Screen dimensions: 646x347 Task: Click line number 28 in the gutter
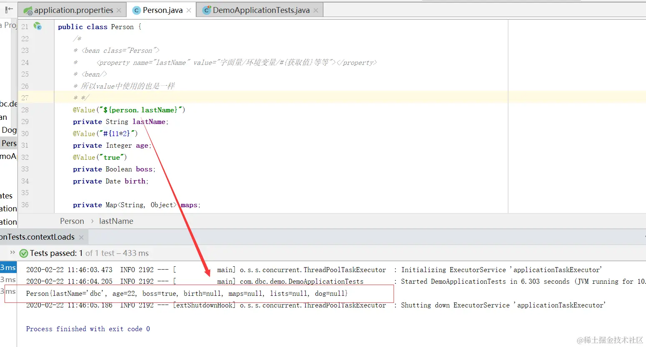[x=25, y=110]
